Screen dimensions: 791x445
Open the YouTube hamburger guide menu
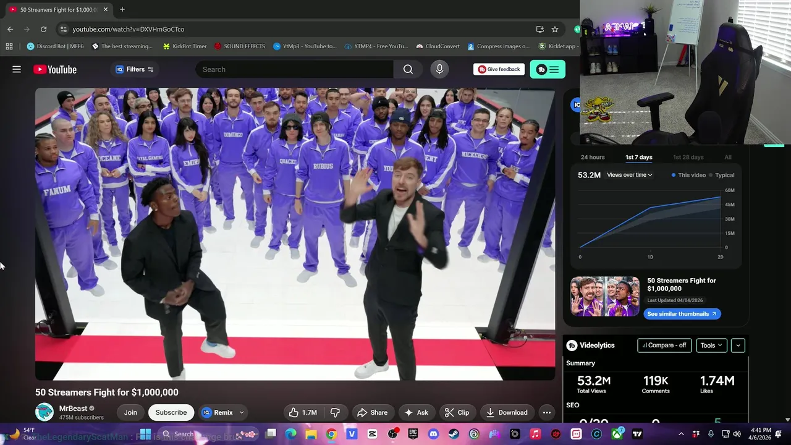pyautogui.click(x=17, y=69)
